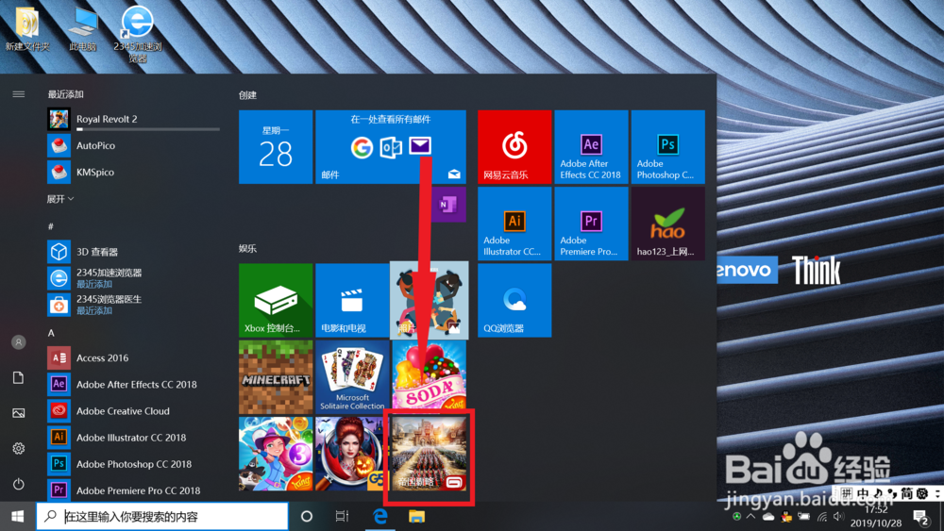Open the Royal Revolt 2 app entry

click(134, 119)
